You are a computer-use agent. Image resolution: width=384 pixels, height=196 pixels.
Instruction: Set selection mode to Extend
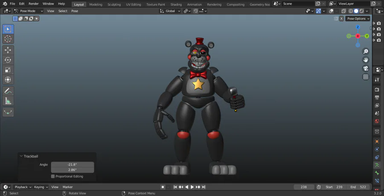[20, 19]
